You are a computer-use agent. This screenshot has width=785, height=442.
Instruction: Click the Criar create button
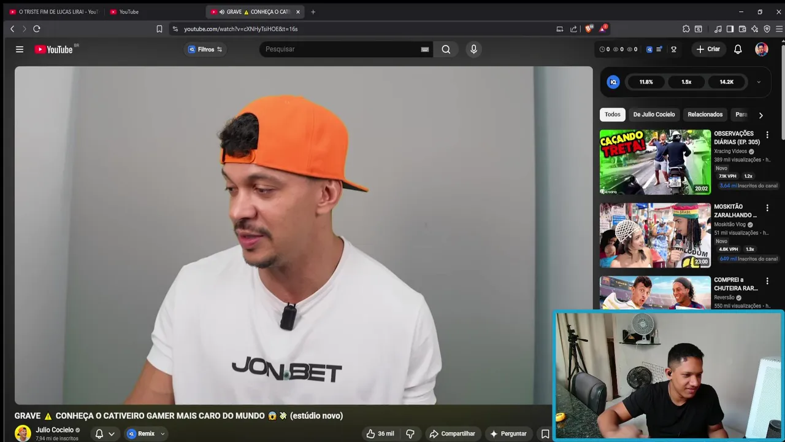(708, 49)
